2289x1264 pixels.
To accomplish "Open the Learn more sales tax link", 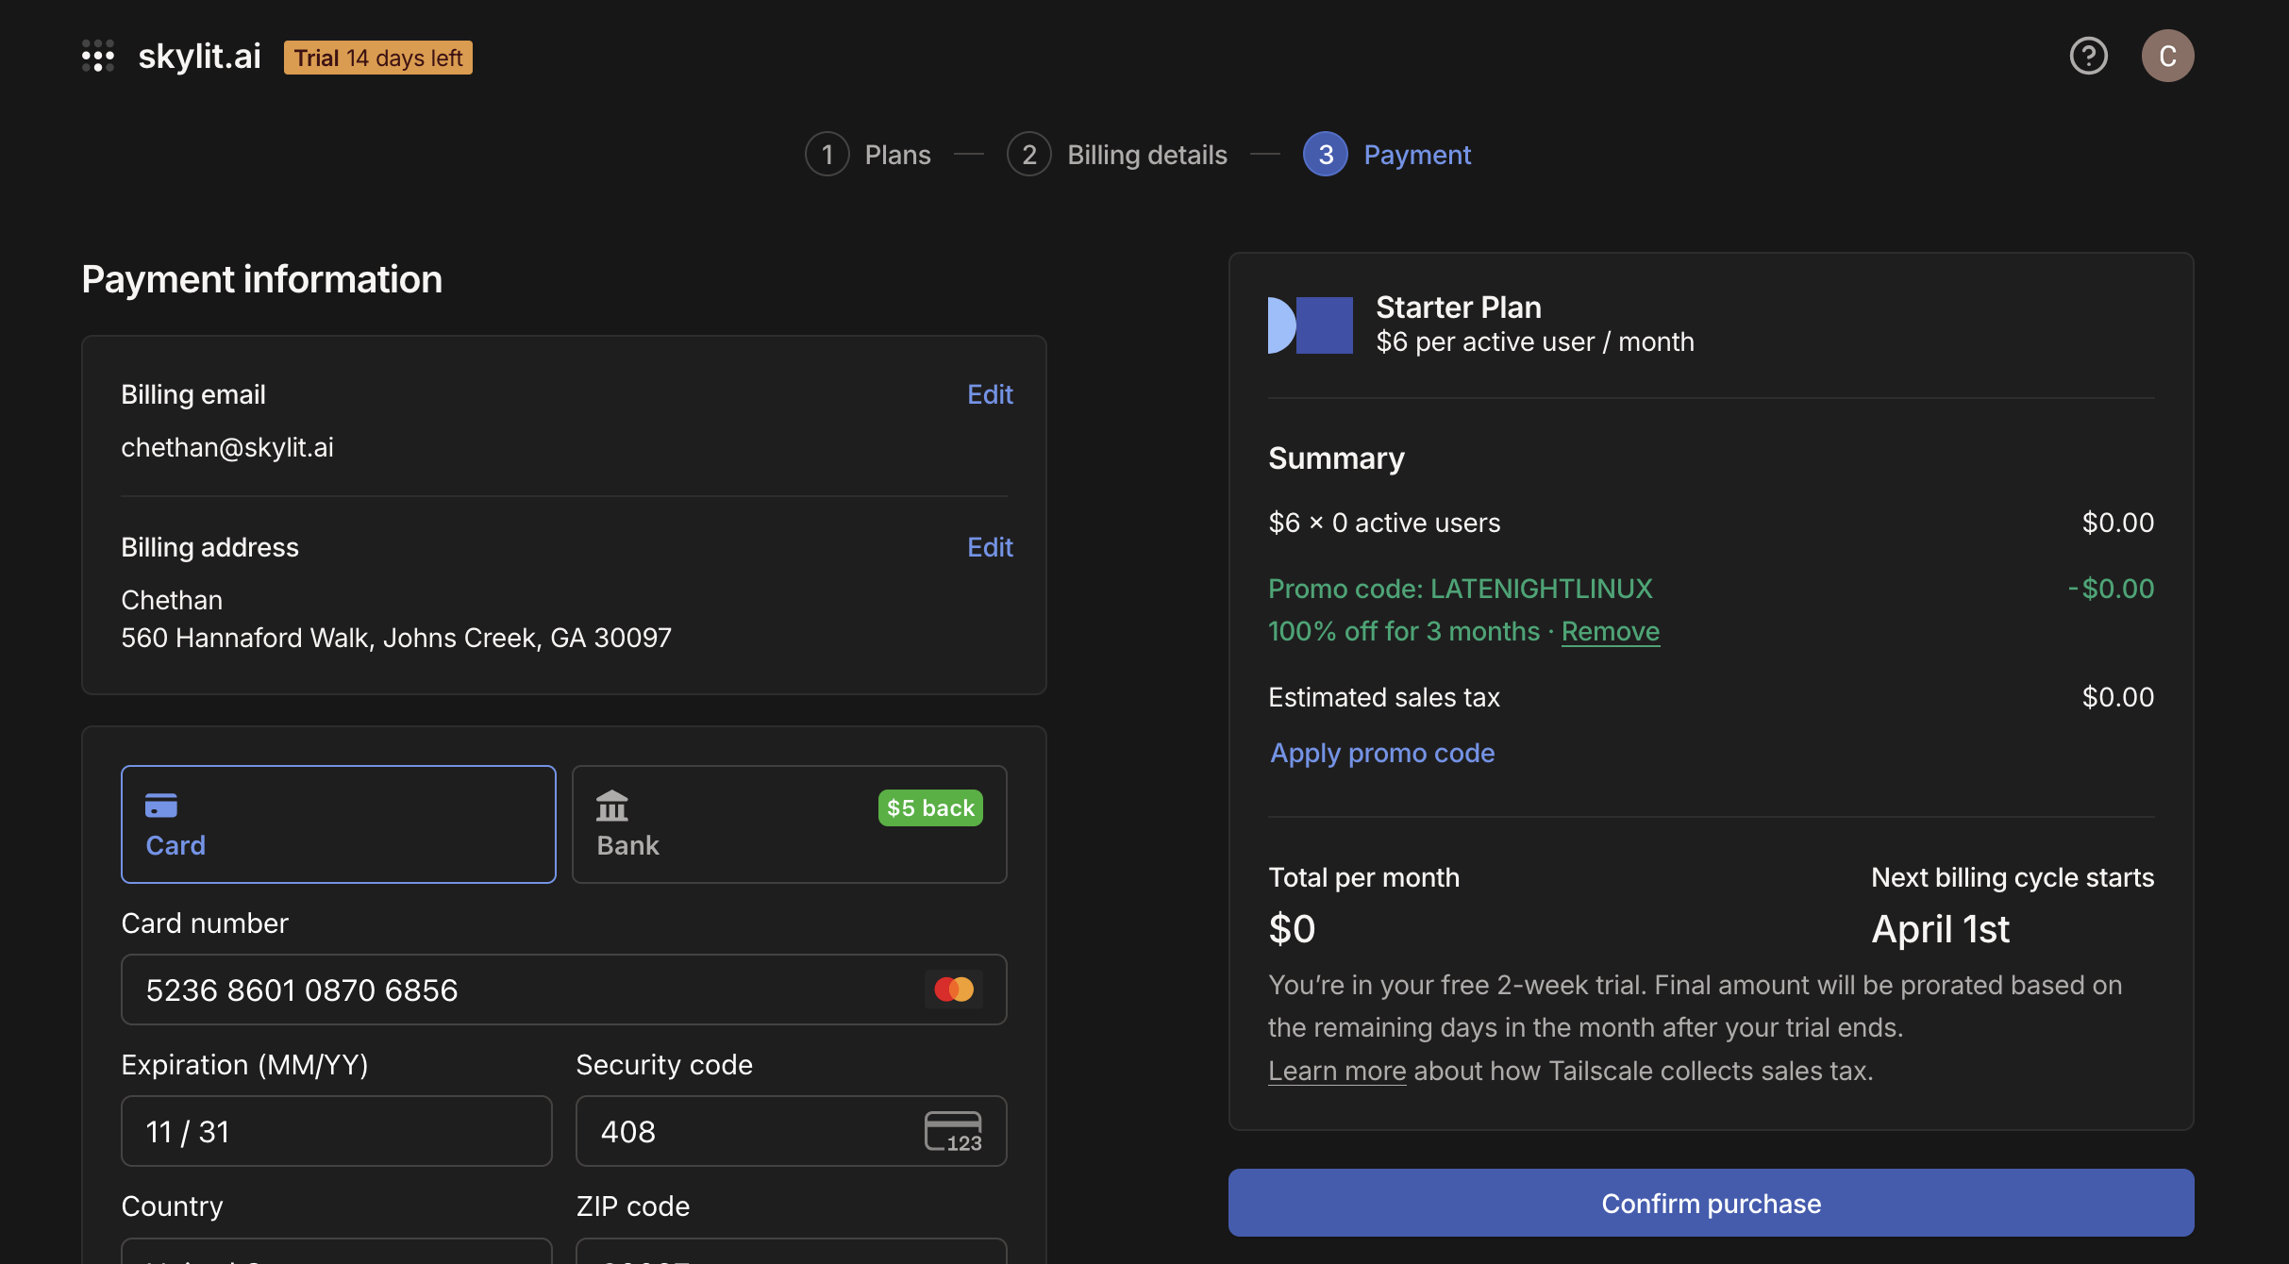I will (1337, 1071).
